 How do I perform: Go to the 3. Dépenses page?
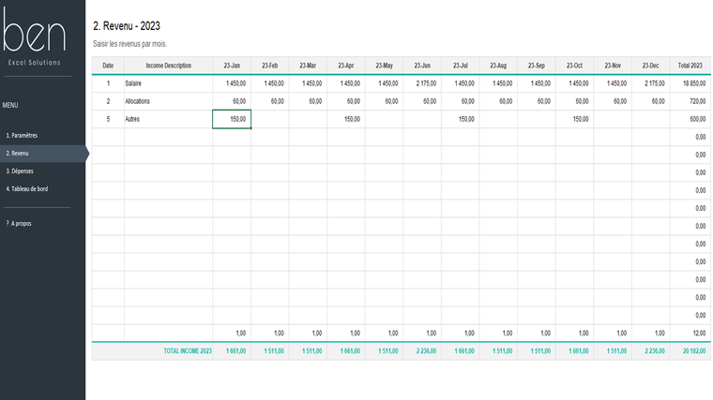point(22,170)
